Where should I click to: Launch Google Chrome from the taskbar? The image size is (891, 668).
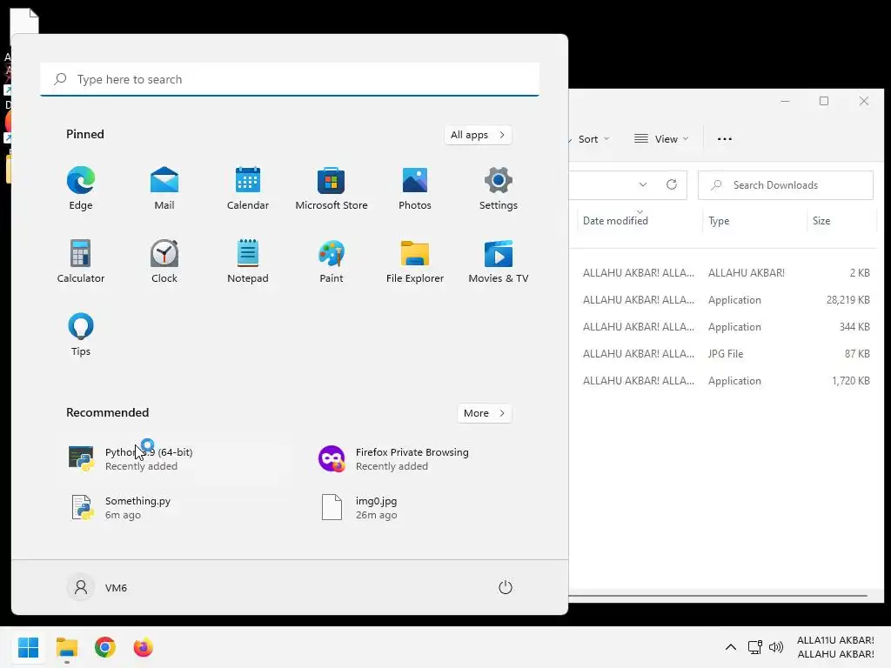[x=104, y=647]
